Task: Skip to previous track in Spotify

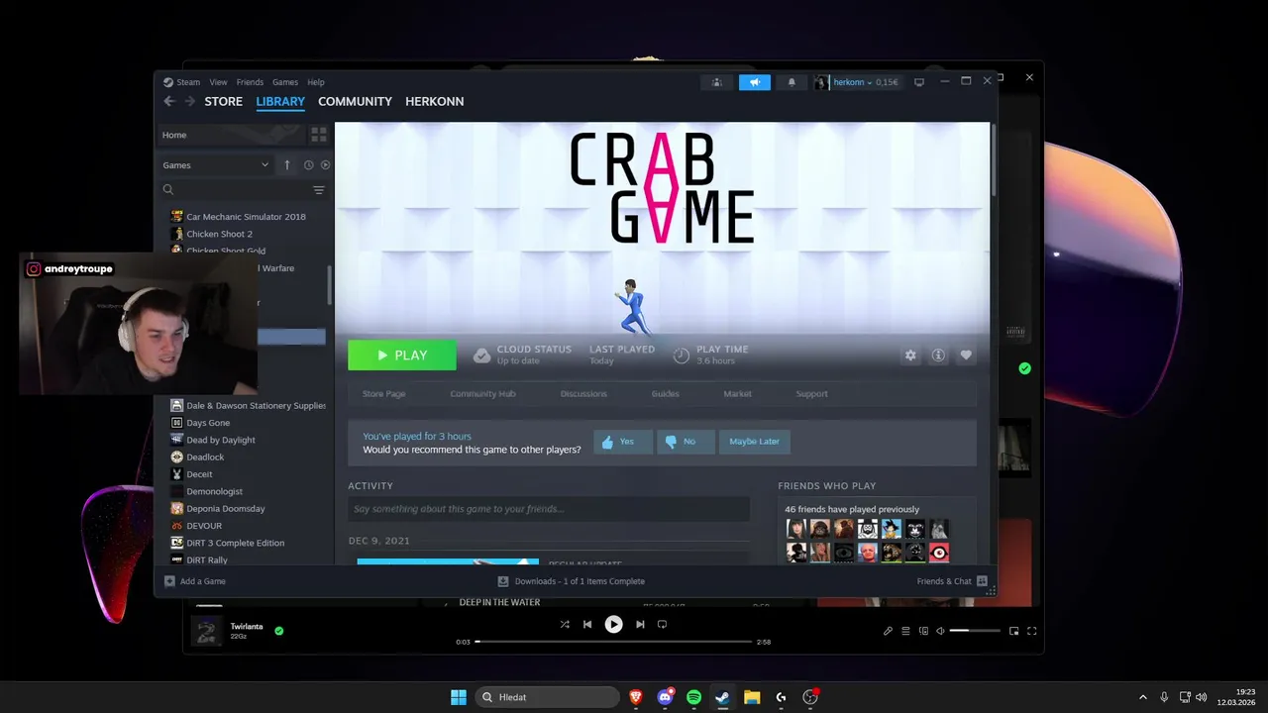Action: point(587,624)
